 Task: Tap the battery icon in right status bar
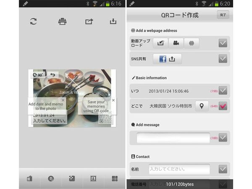click(216, 4)
